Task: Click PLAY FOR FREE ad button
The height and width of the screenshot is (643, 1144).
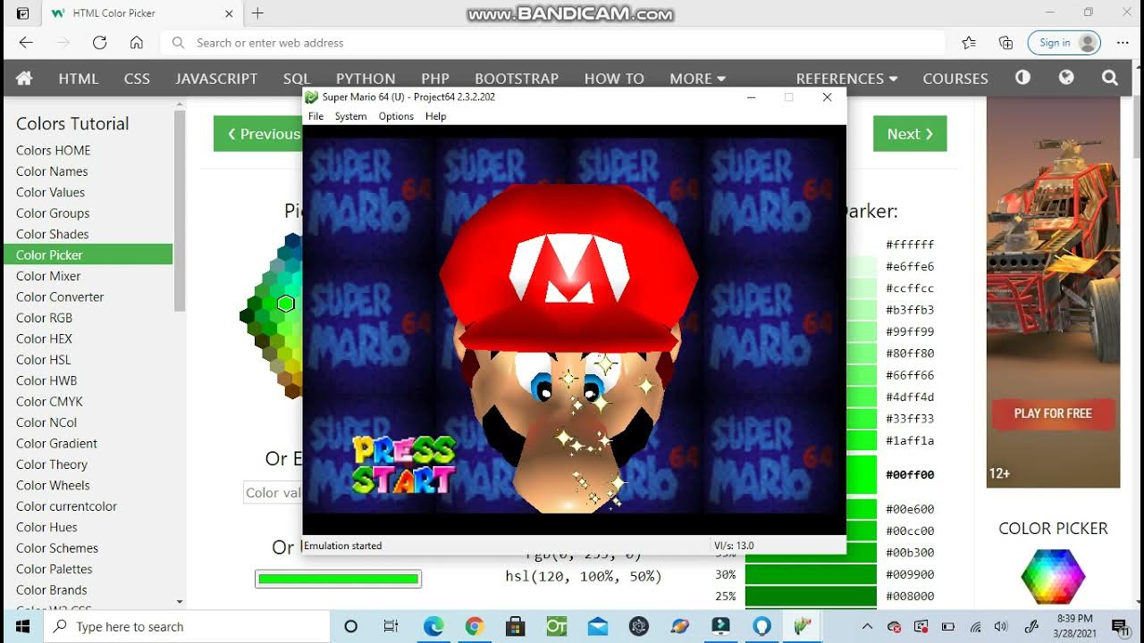Action: coord(1053,413)
